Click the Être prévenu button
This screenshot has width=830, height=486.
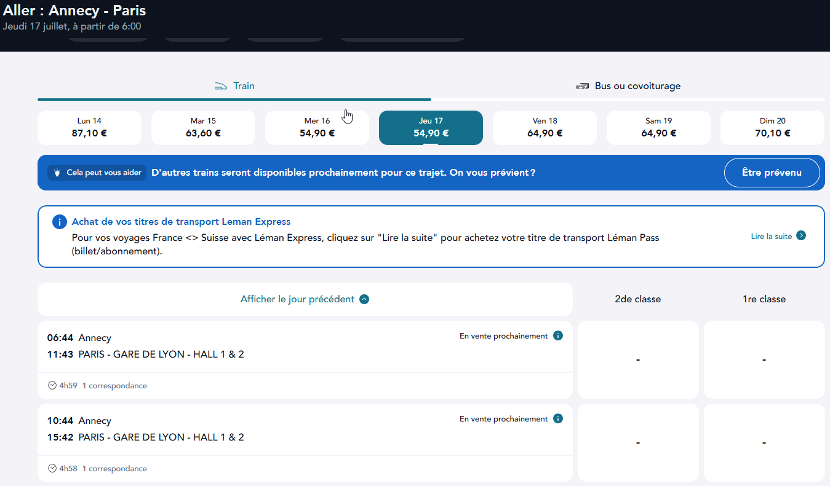772,173
